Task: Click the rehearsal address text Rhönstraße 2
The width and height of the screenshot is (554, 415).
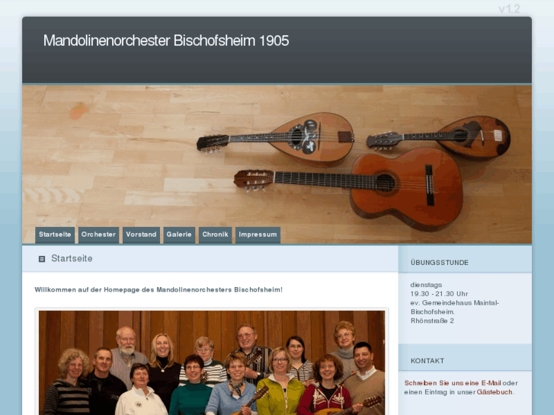Action: tap(432, 321)
